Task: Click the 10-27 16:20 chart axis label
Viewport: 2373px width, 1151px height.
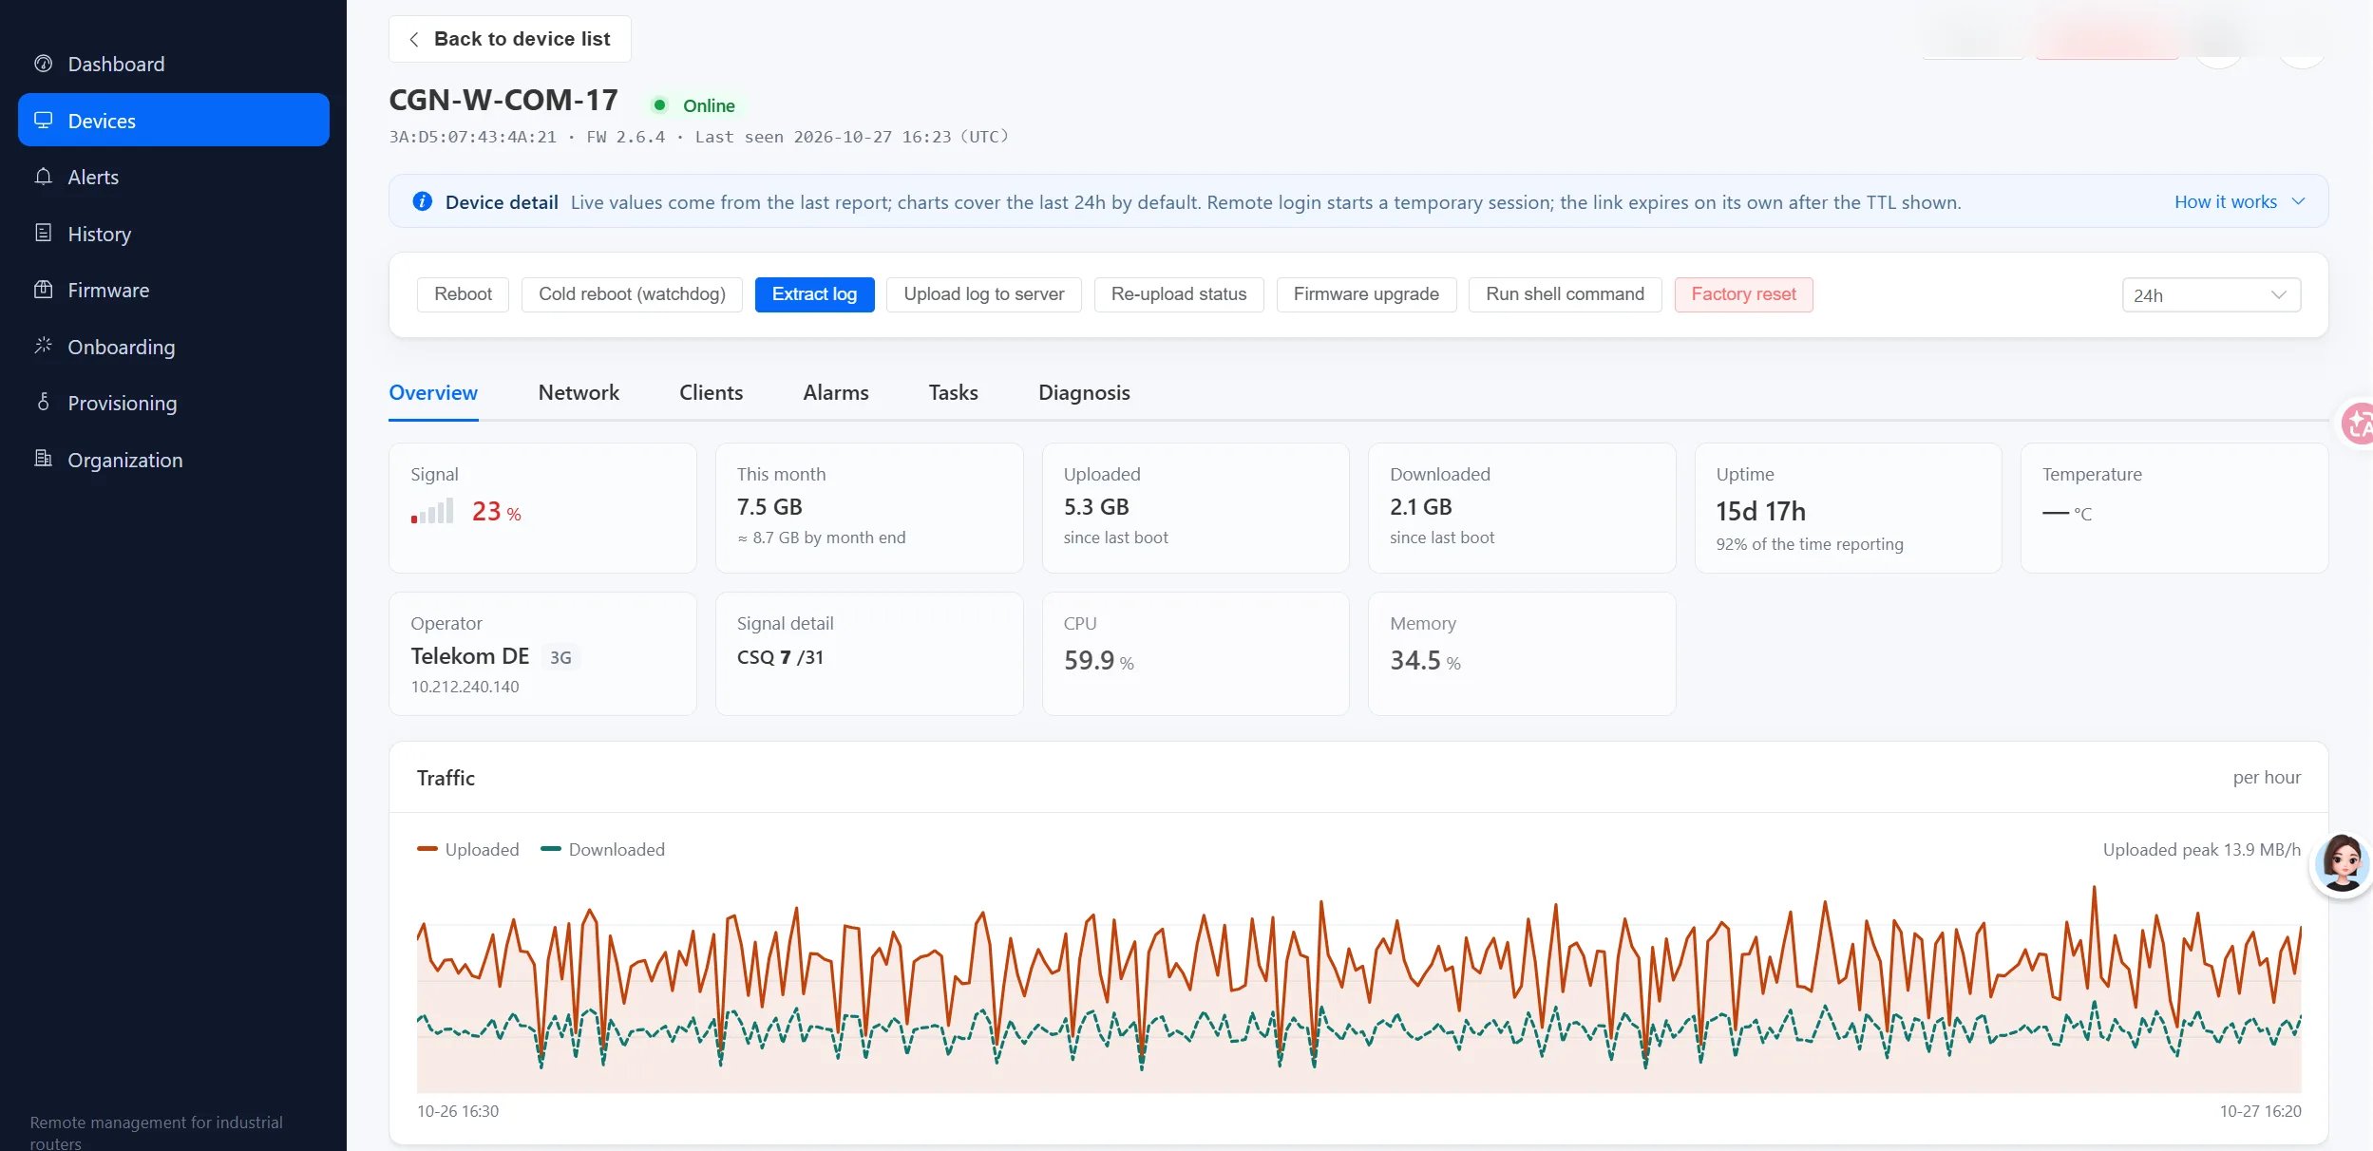Action: point(2260,1111)
